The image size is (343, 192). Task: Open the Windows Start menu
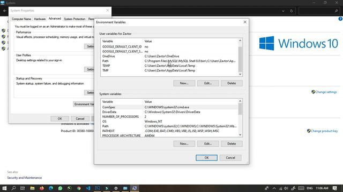[4, 188]
